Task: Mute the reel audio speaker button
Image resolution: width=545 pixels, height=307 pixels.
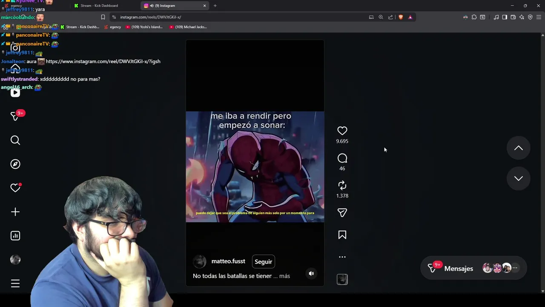Action: click(x=311, y=274)
